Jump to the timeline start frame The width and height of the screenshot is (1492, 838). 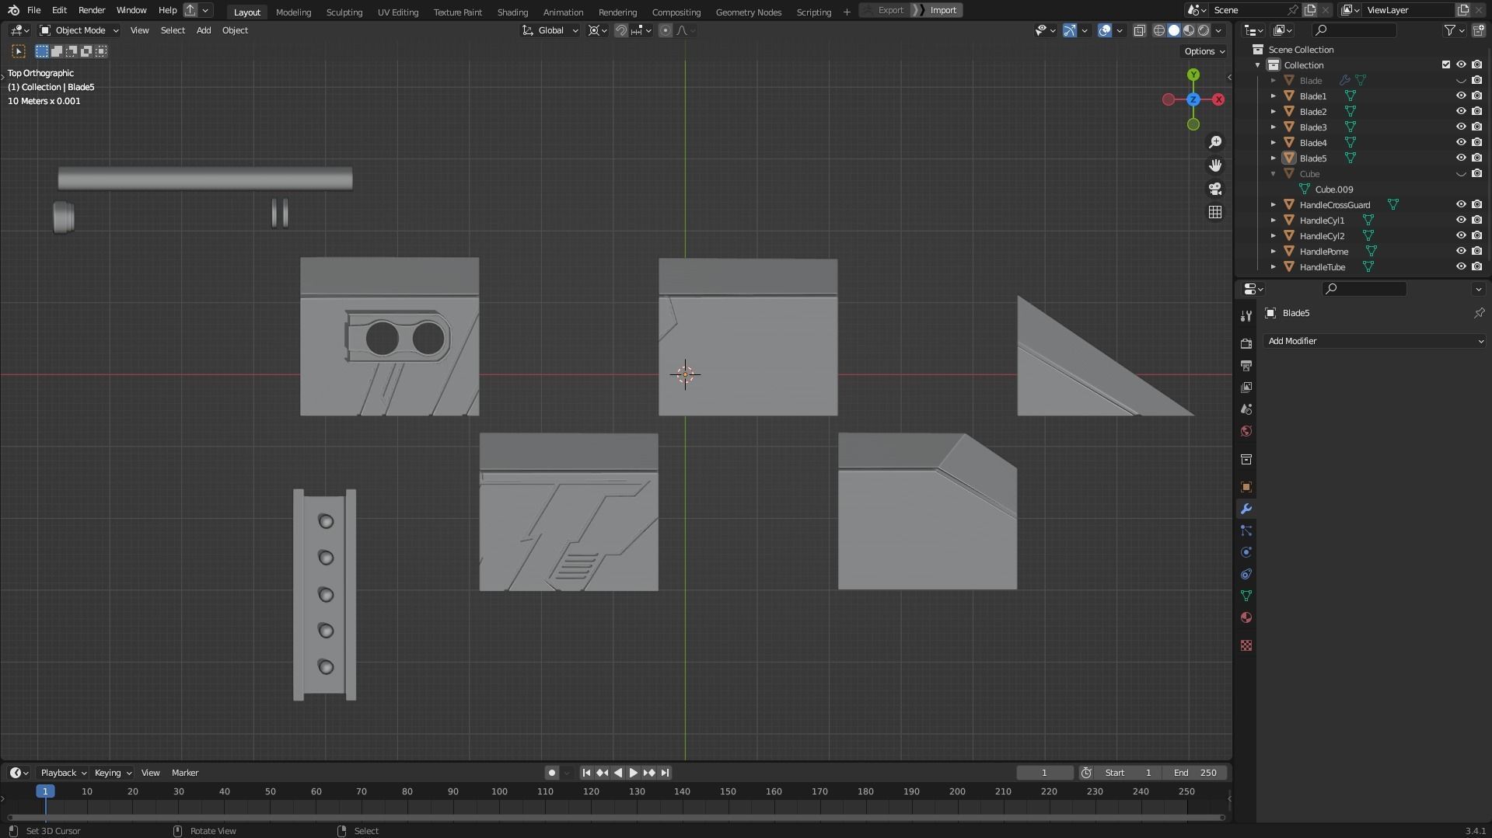click(586, 773)
